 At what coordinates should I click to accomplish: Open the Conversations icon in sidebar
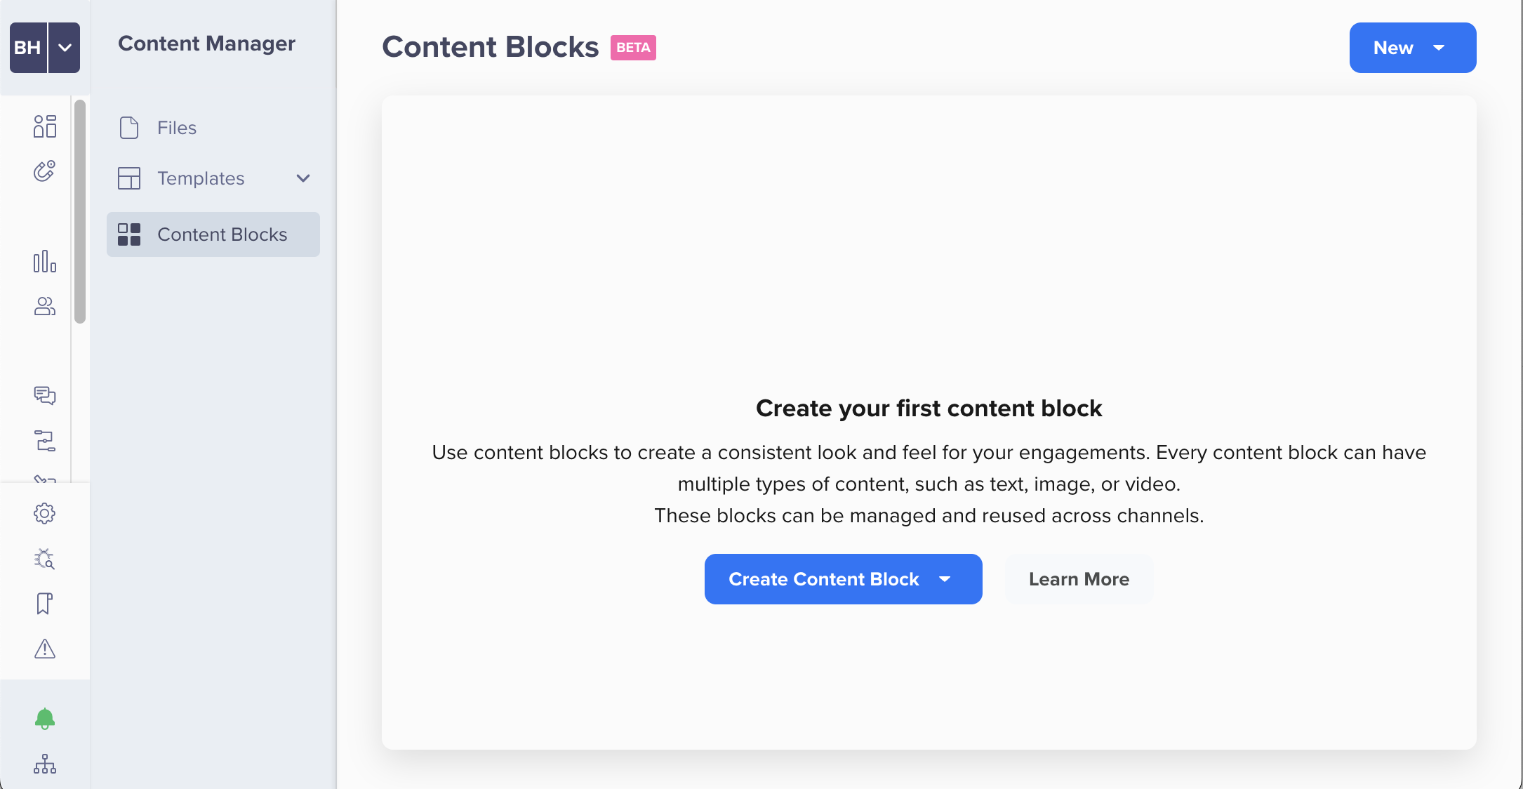coord(44,394)
